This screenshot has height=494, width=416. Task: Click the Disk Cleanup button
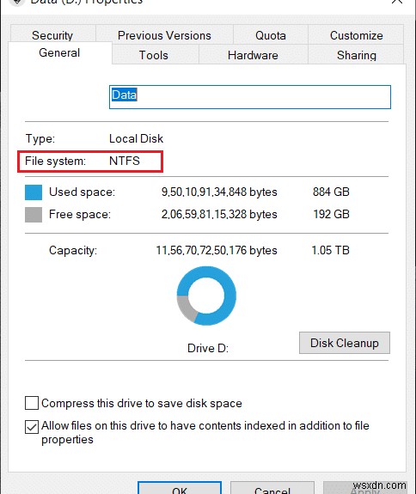pyautogui.click(x=345, y=343)
